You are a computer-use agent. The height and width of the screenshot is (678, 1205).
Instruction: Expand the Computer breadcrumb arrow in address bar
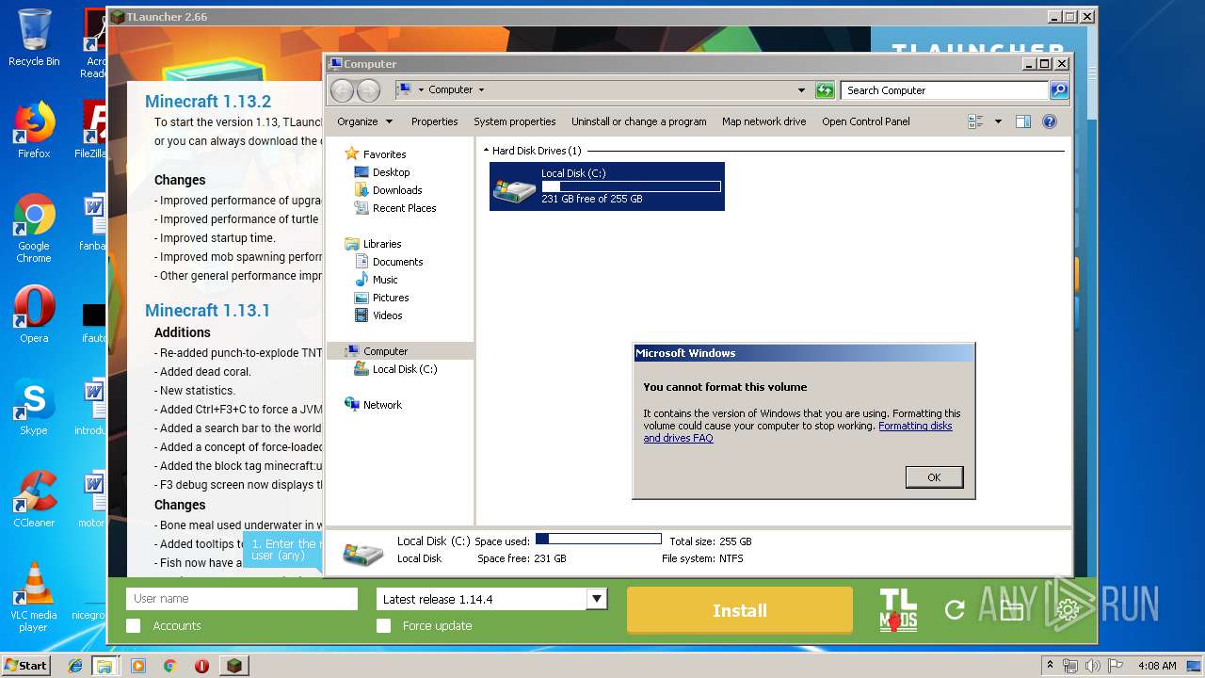(x=481, y=90)
